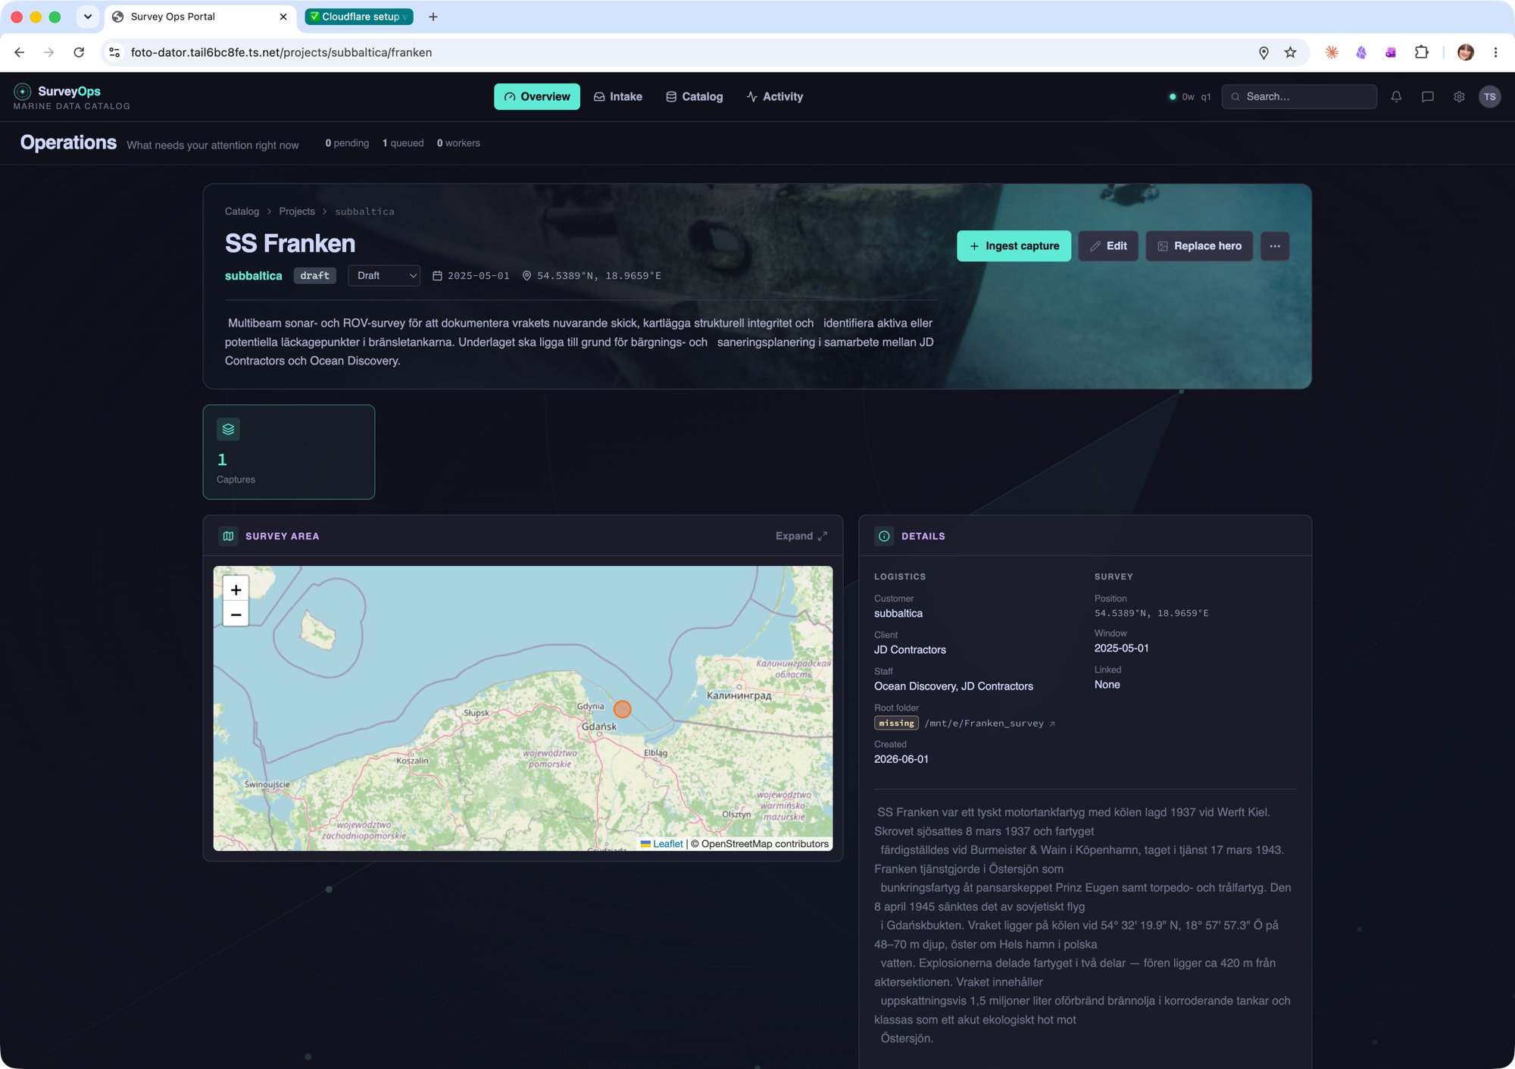Click the Created date 2026-06-01
The width and height of the screenshot is (1515, 1069).
(x=901, y=759)
